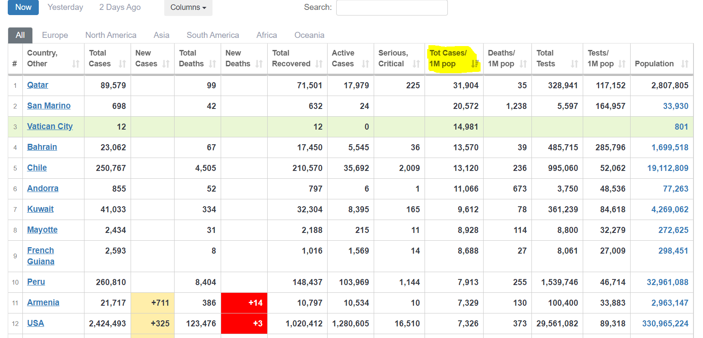Select the Asia tab
Screen dimensions: 703x338
click(x=162, y=35)
